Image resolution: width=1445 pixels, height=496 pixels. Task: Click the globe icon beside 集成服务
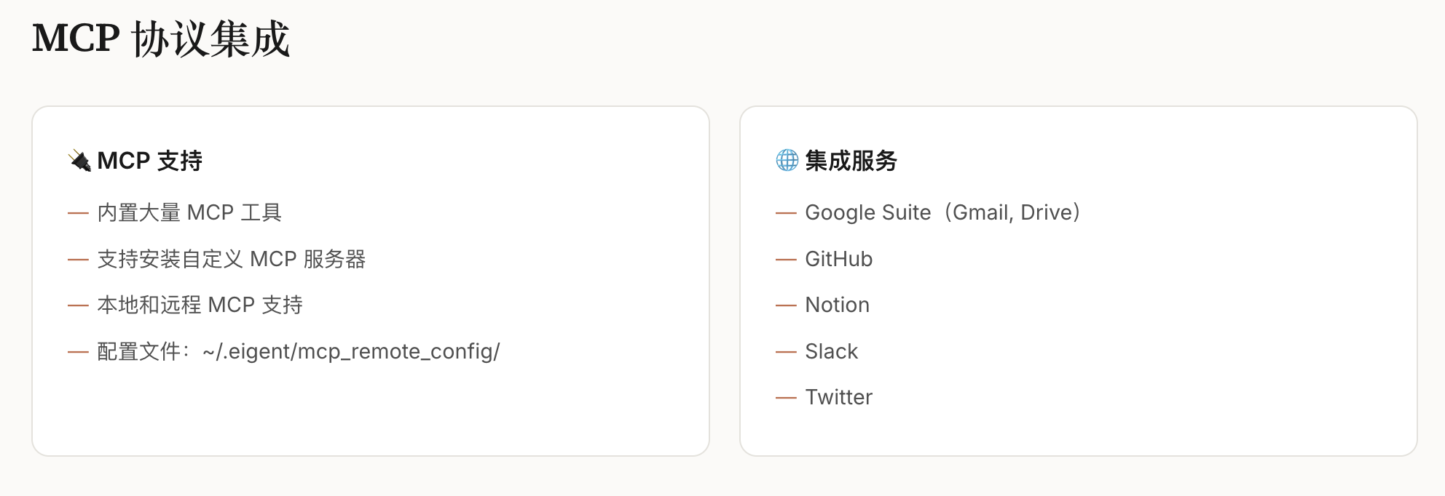pyautogui.click(x=787, y=160)
